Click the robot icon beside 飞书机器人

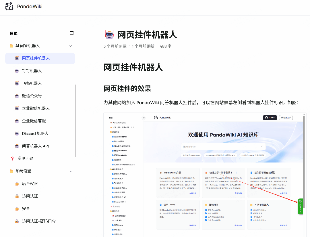click(x=17, y=83)
